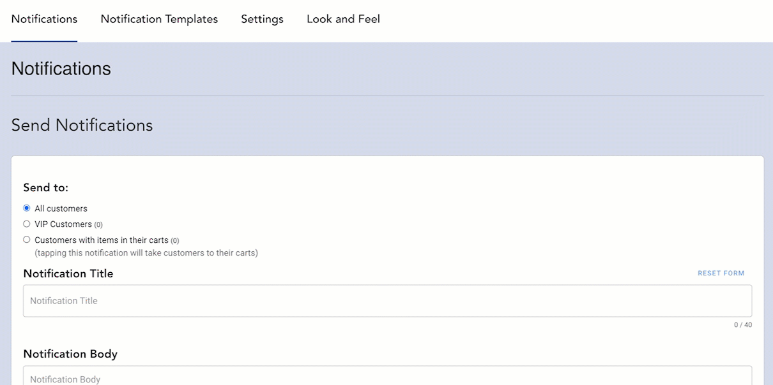Click the Send Notifications section heading

82,125
